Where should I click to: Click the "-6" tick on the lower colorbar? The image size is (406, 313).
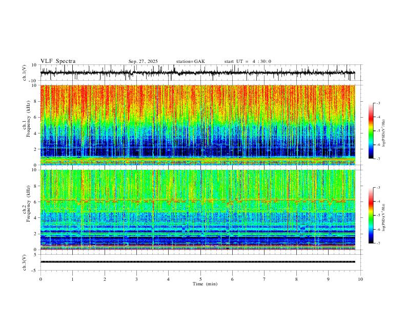click(378, 229)
